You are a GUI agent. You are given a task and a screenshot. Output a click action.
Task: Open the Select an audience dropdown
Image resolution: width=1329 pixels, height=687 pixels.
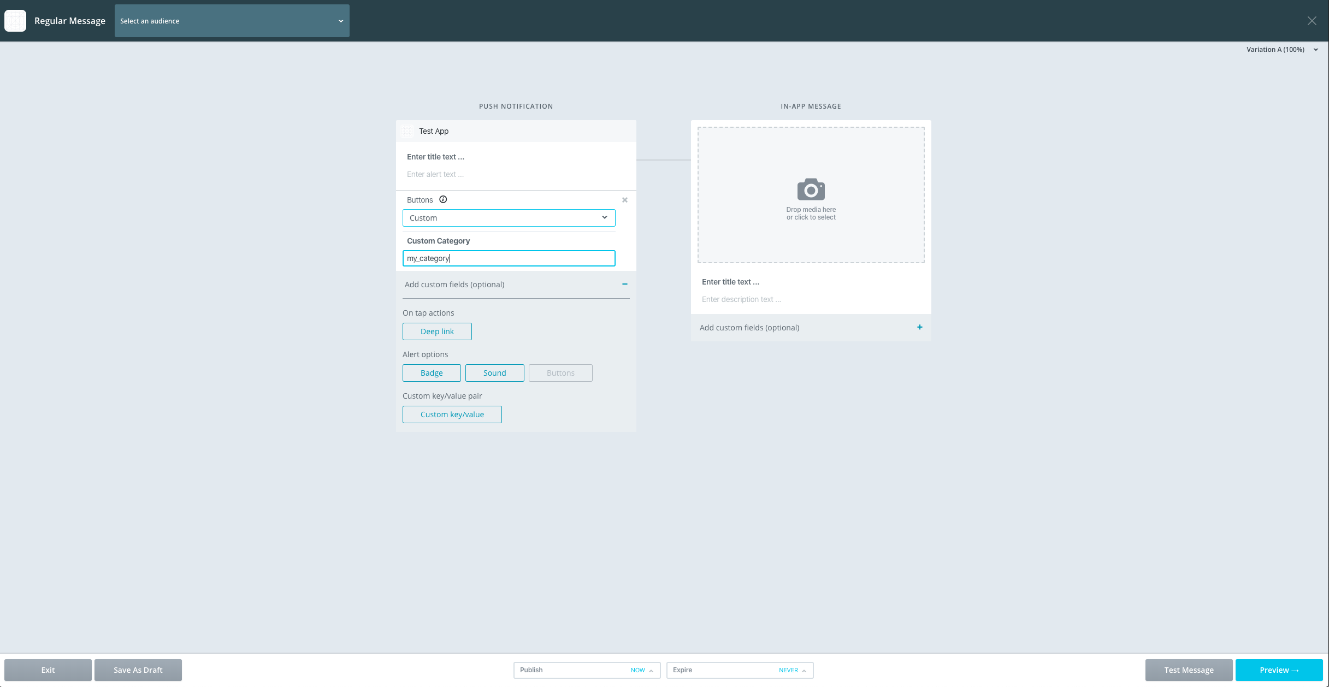coord(232,21)
